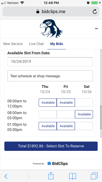Open Safari bookmarks book icon

pyautogui.click(x=73, y=176)
